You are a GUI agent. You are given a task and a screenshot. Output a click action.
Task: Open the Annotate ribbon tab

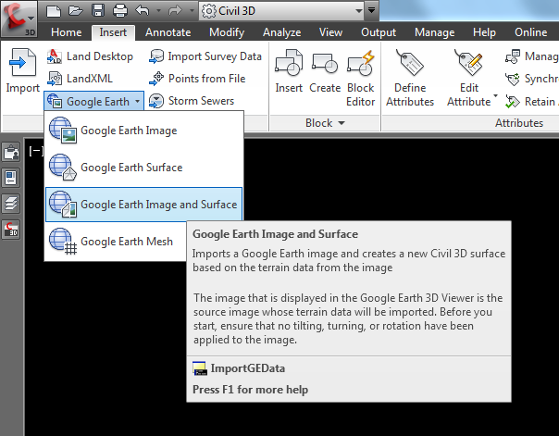pyautogui.click(x=168, y=32)
